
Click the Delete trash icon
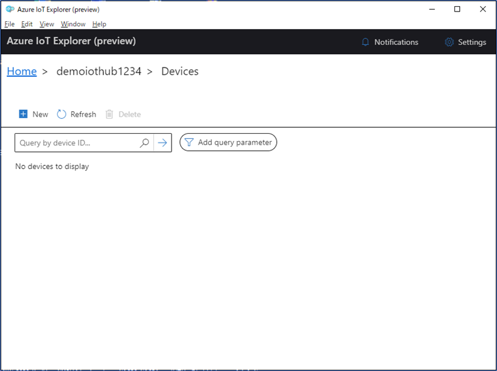pos(109,114)
